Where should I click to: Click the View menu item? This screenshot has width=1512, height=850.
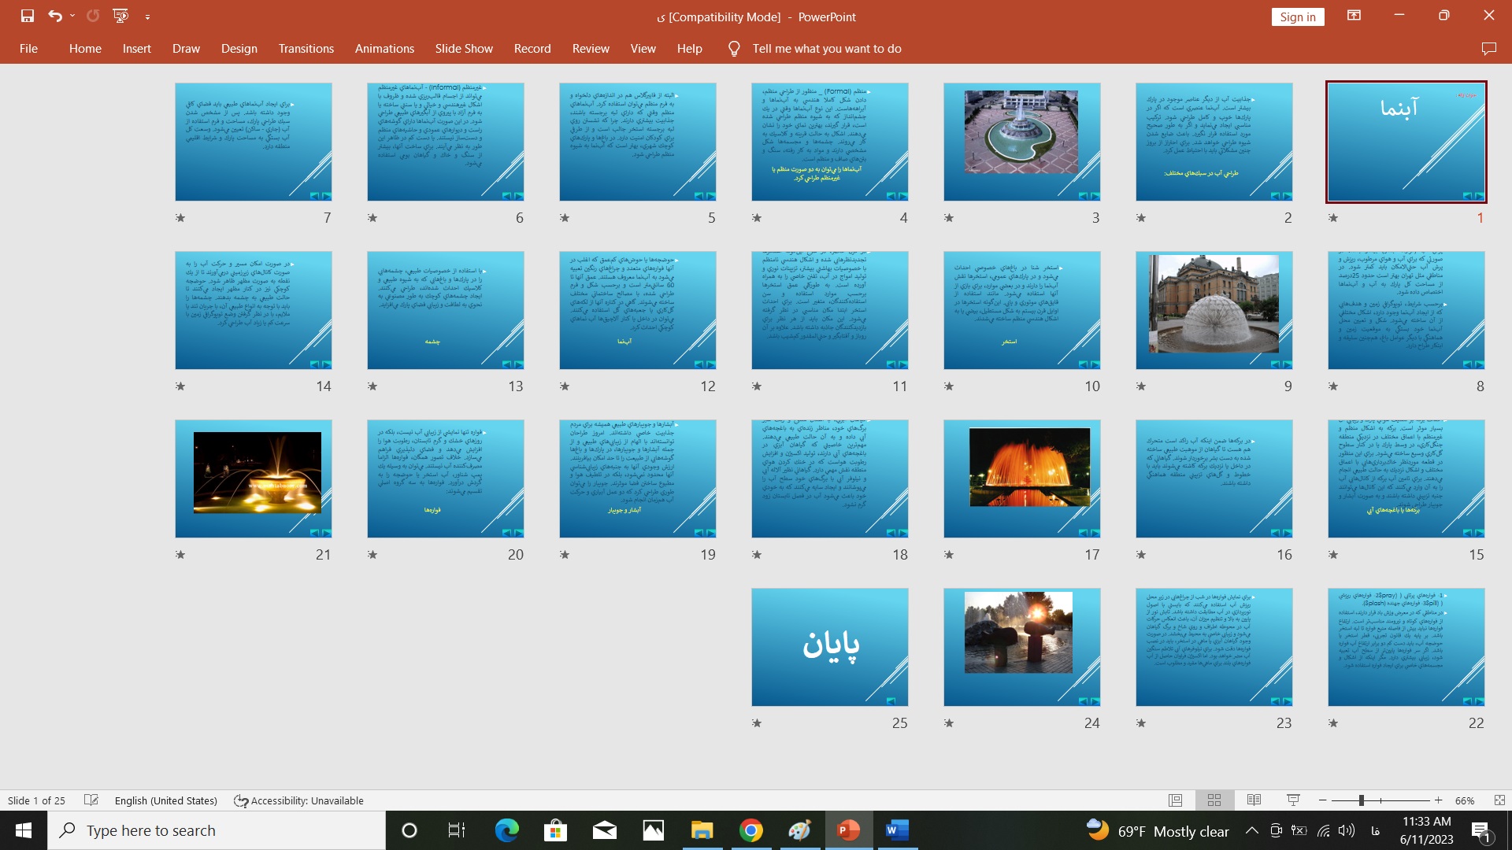(x=643, y=48)
